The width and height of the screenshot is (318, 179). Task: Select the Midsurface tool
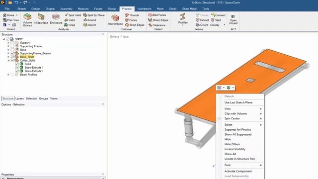pos(41,19)
